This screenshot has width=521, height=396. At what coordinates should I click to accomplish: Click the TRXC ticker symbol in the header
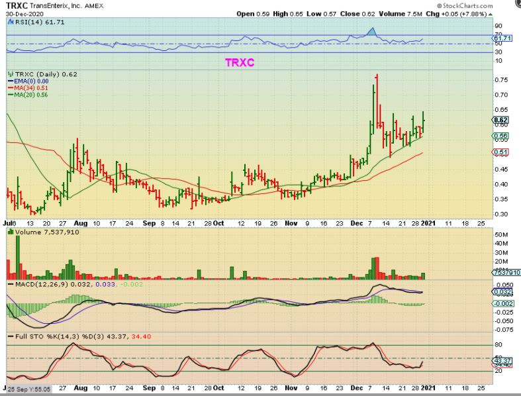tap(17, 6)
